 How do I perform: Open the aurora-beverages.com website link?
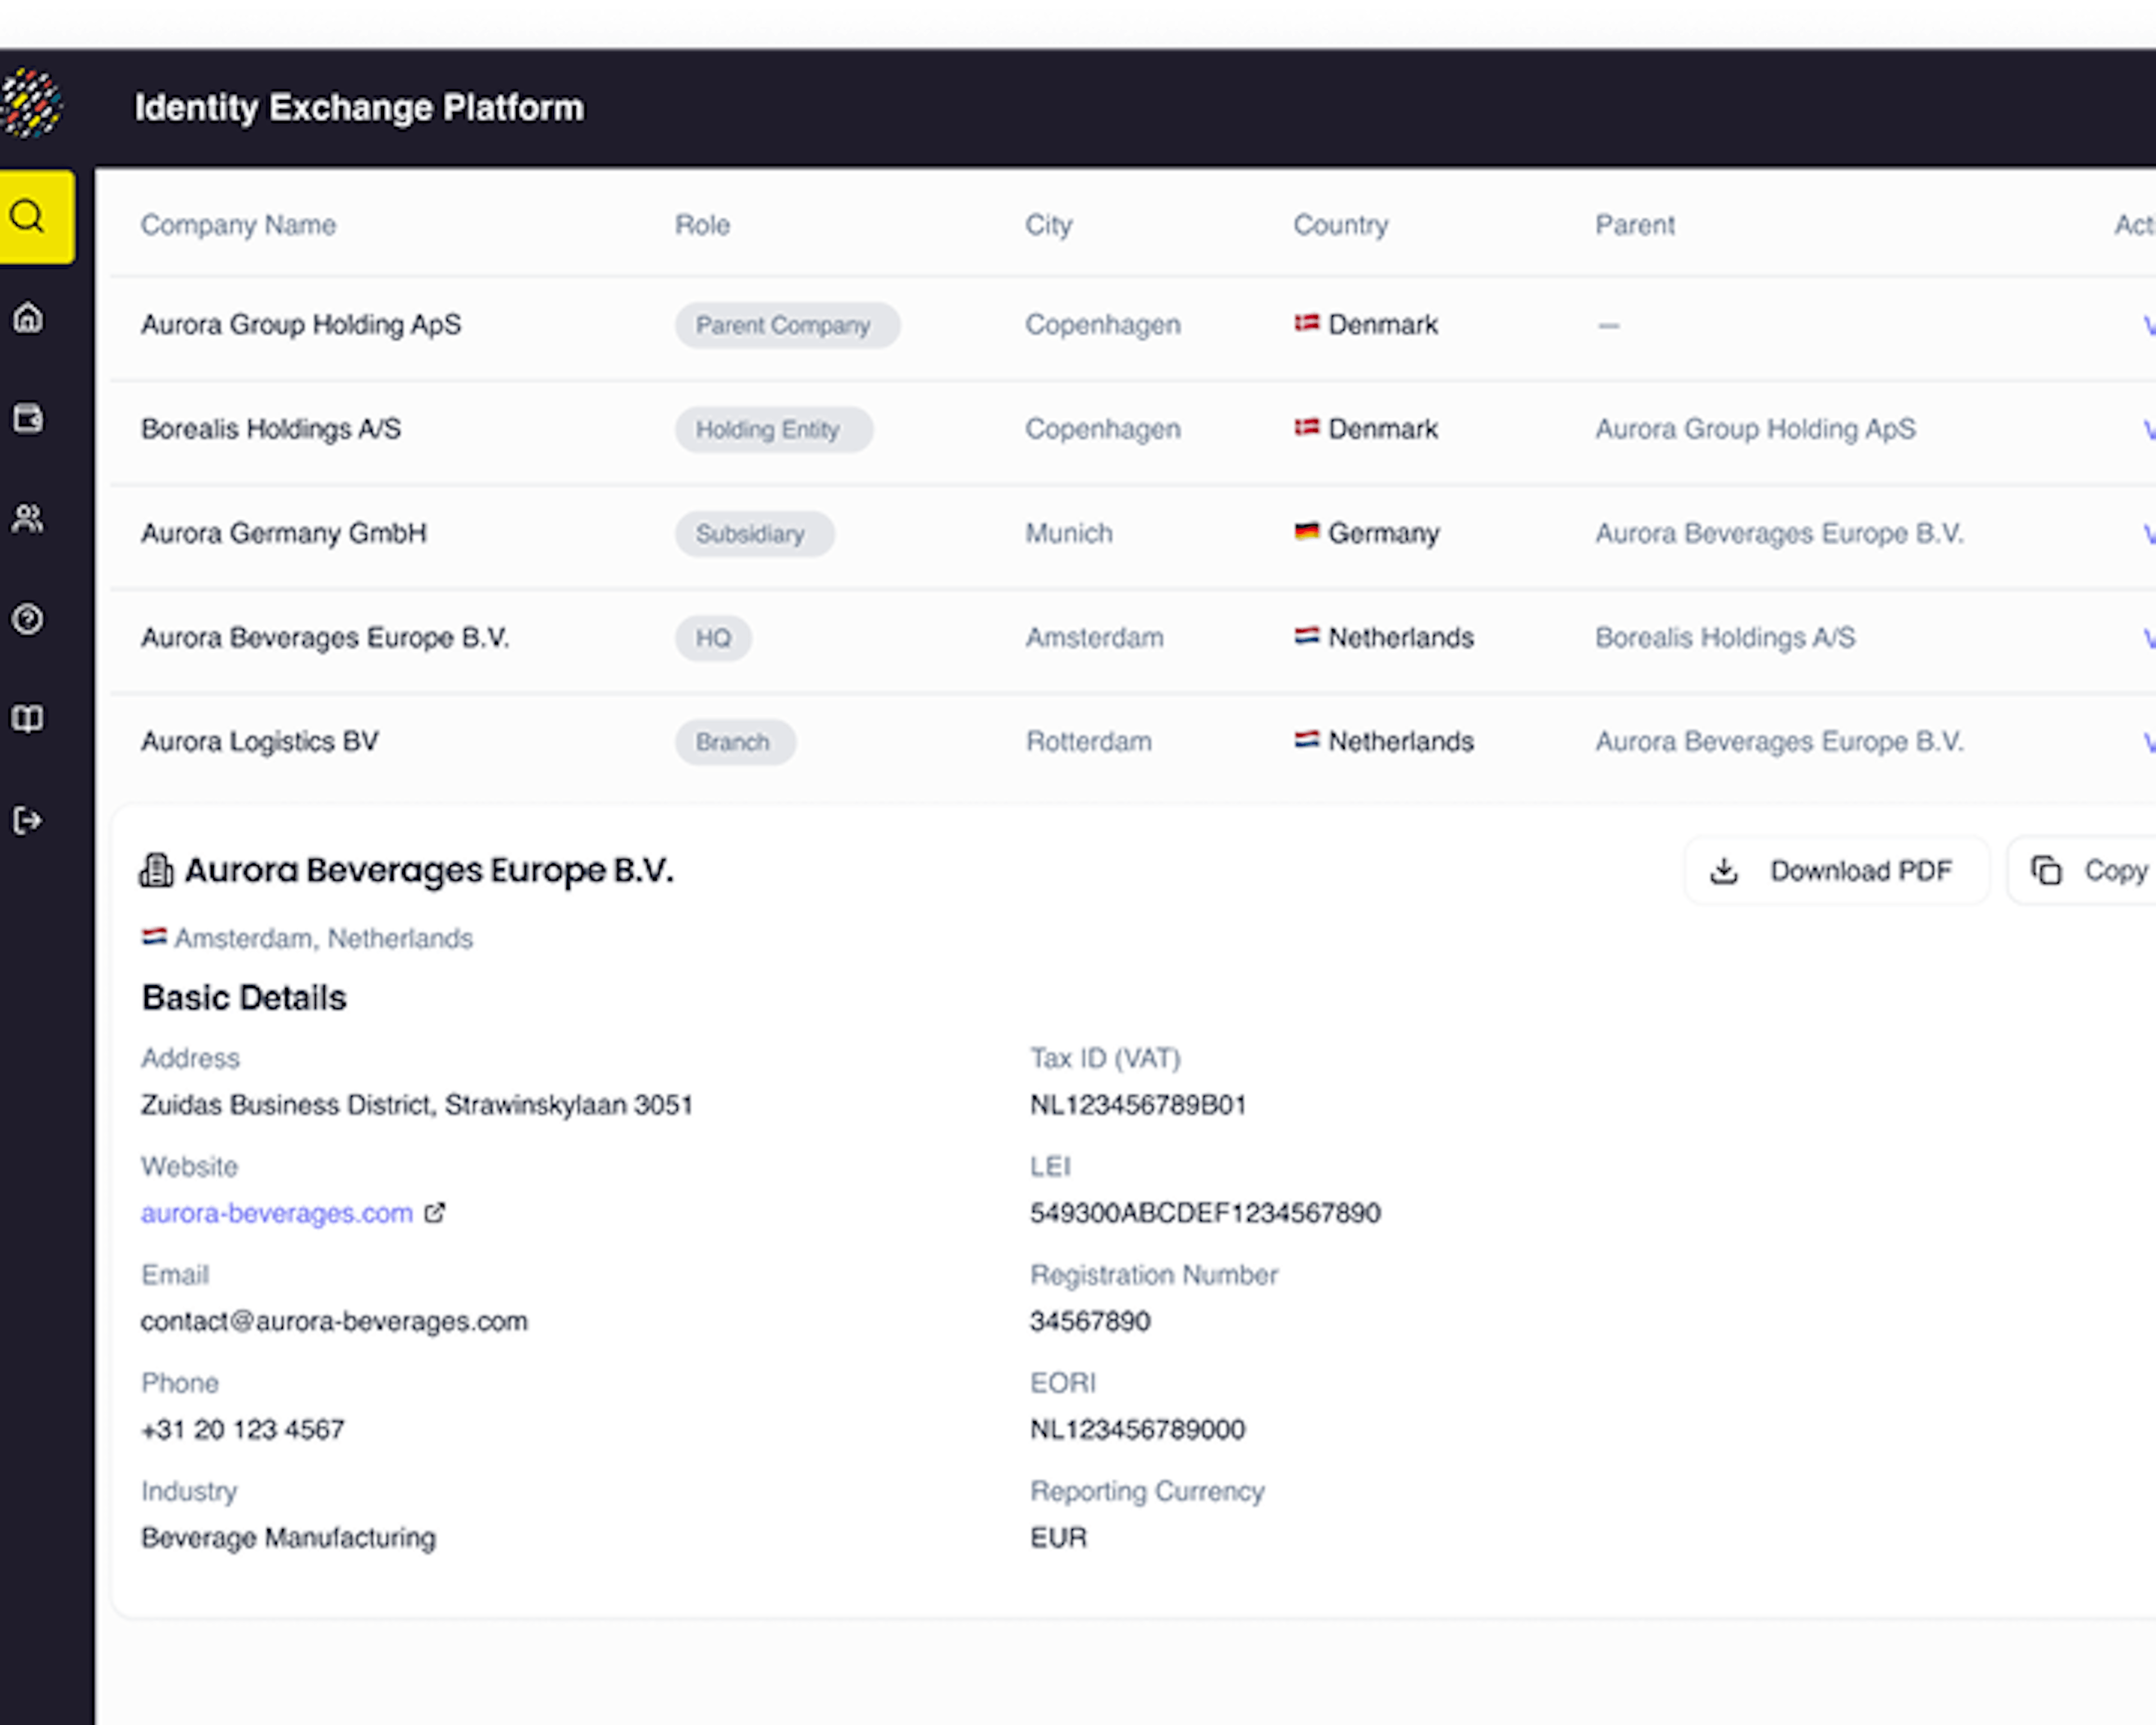pos(277,1213)
